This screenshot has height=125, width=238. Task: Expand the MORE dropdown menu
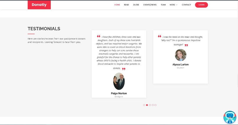pos(174,5)
